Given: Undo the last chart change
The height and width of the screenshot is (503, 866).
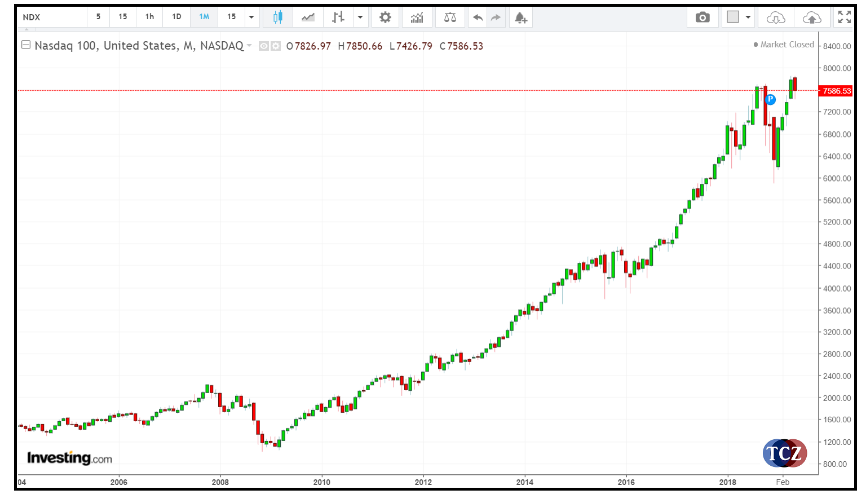Looking at the screenshot, I should (x=478, y=17).
